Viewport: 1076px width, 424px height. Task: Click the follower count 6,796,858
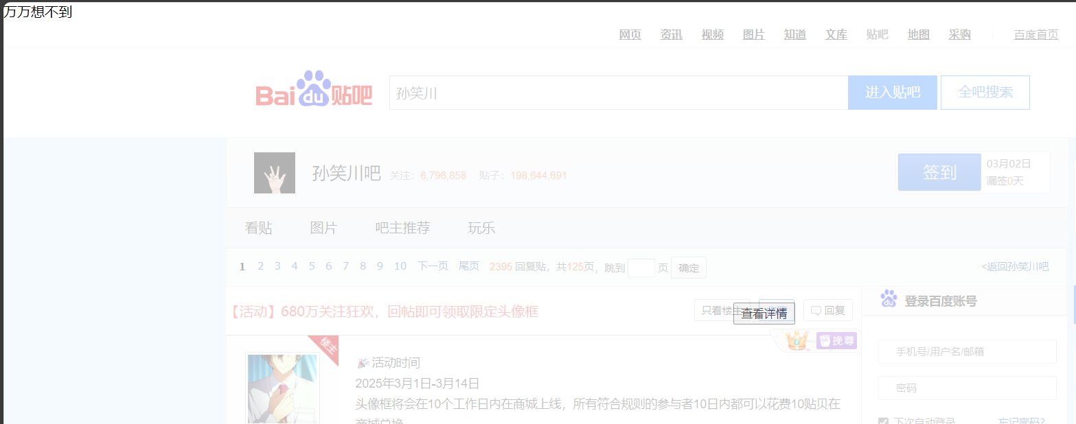pos(443,176)
